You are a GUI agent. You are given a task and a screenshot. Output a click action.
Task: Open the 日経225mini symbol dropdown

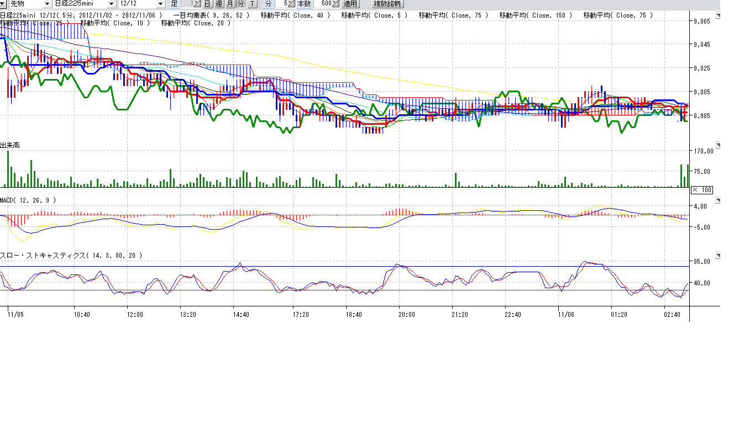click(111, 4)
